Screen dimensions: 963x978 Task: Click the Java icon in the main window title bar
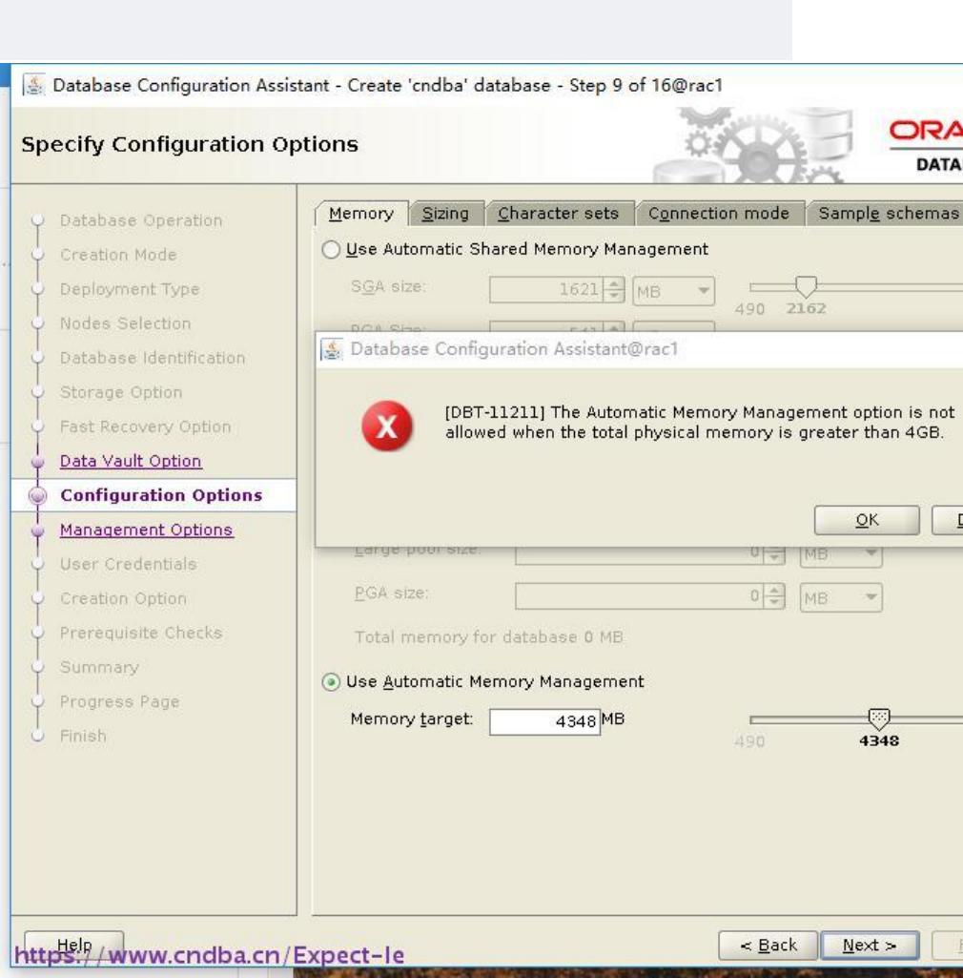pyautogui.click(x=33, y=85)
